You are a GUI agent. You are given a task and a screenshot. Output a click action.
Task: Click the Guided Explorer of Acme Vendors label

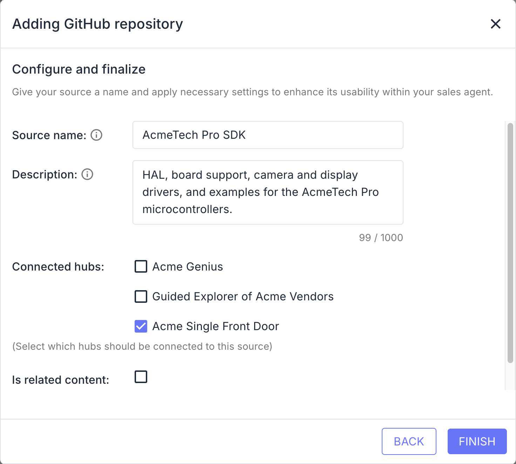click(x=243, y=296)
